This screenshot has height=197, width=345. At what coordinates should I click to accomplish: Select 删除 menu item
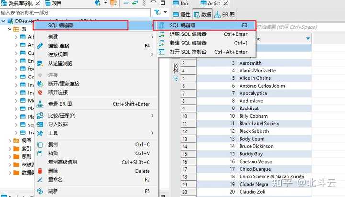[x=96, y=171]
